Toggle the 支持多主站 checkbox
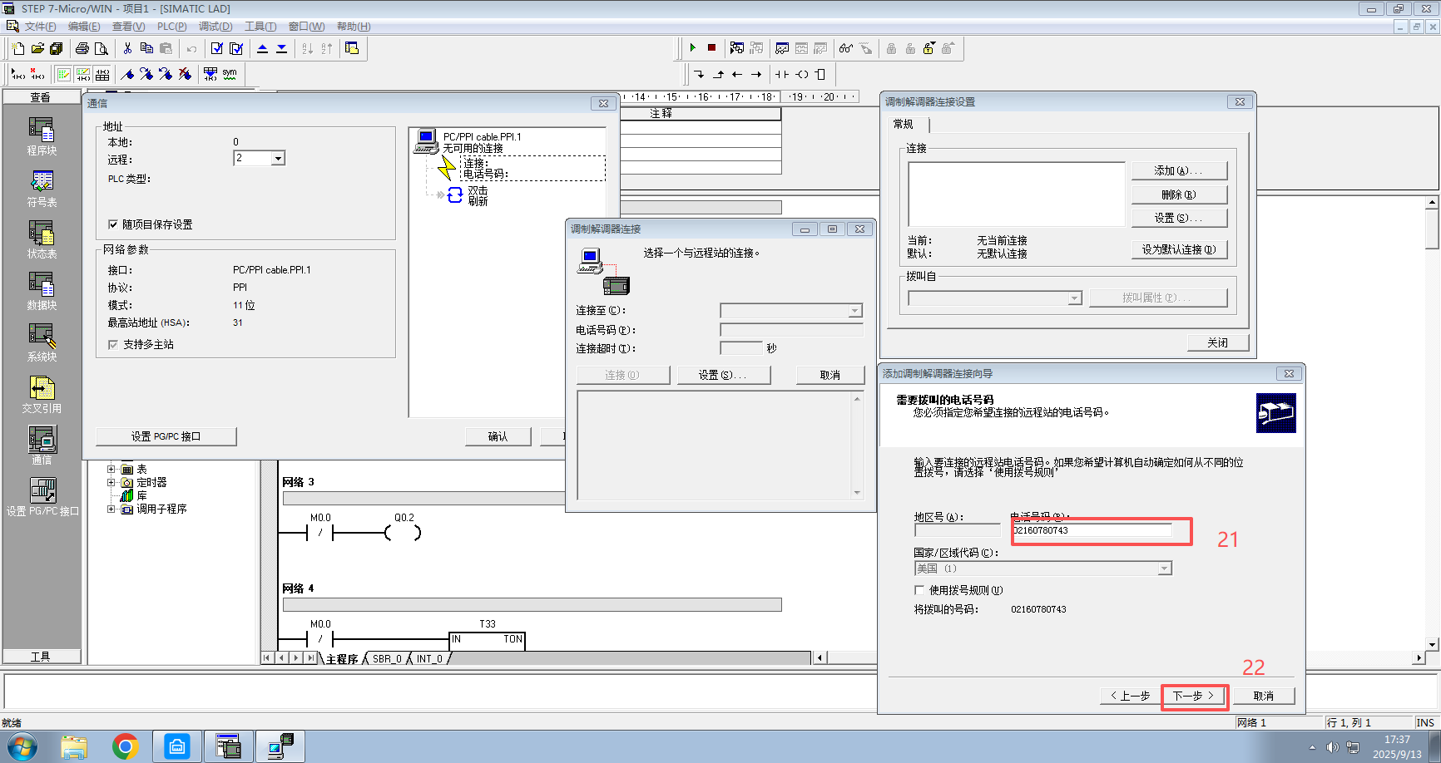The image size is (1441, 763). (x=113, y=344)
